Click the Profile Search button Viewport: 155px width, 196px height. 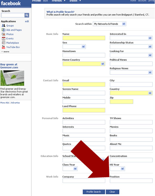(x=94, y=192)
